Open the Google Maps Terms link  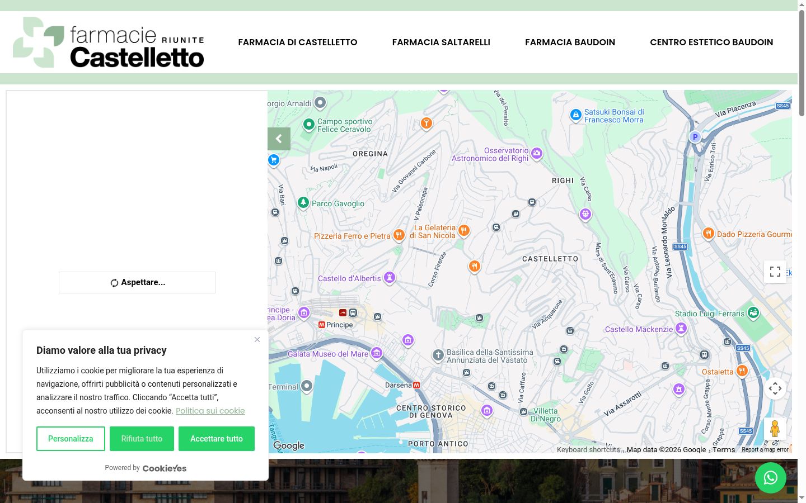pos(724,449)
